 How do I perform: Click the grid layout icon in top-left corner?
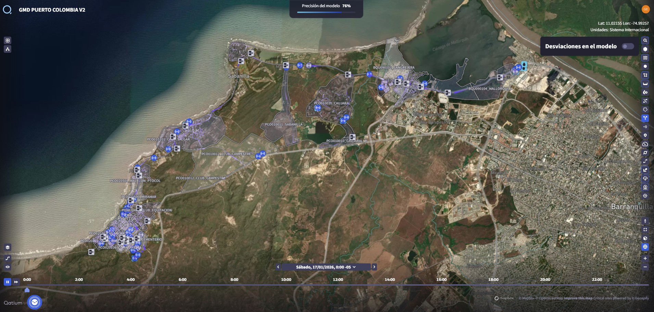(8, 40)
